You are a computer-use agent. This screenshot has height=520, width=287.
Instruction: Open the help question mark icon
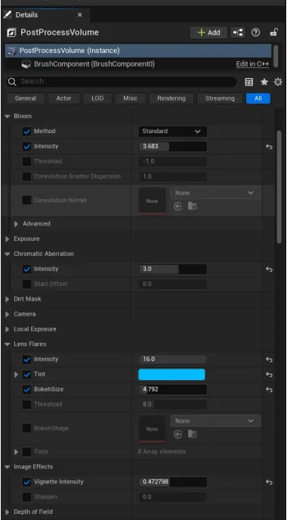point(255,33)
